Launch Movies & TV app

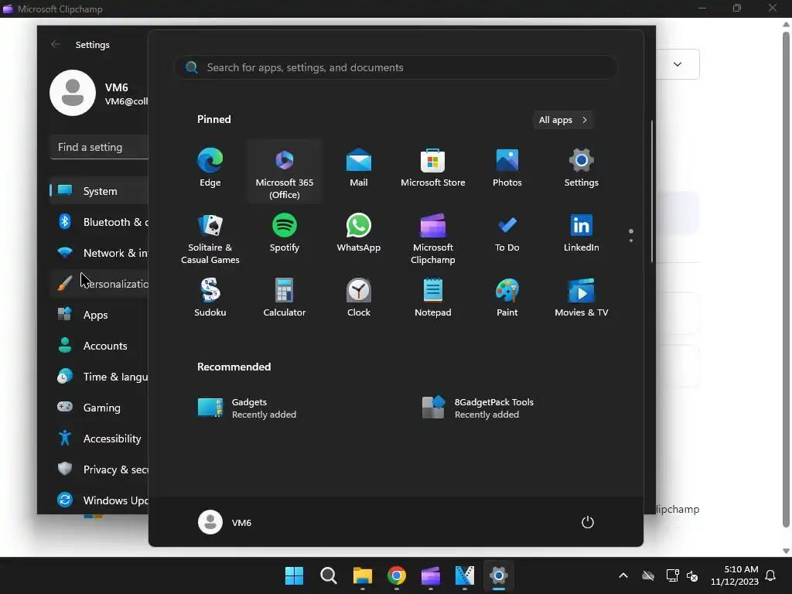coord(582,298)
